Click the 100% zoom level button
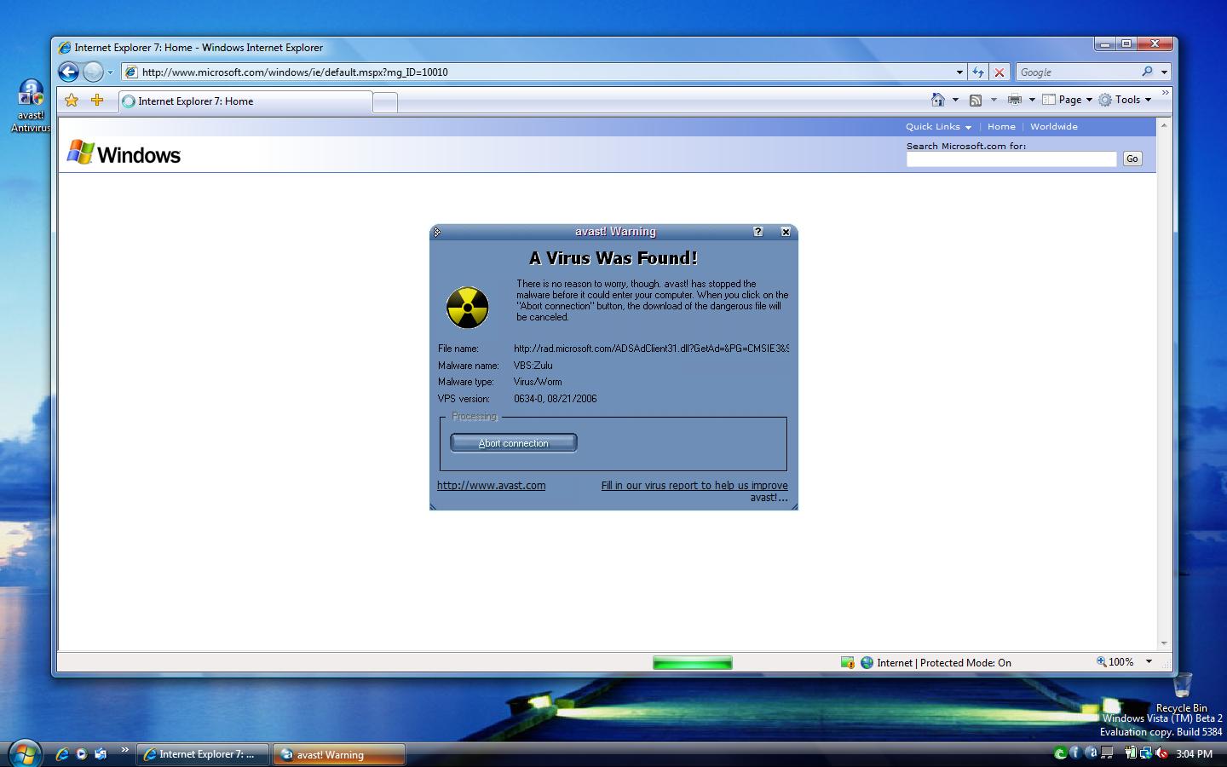The height and width of the screenshot is (767, 1227). 1115,661
